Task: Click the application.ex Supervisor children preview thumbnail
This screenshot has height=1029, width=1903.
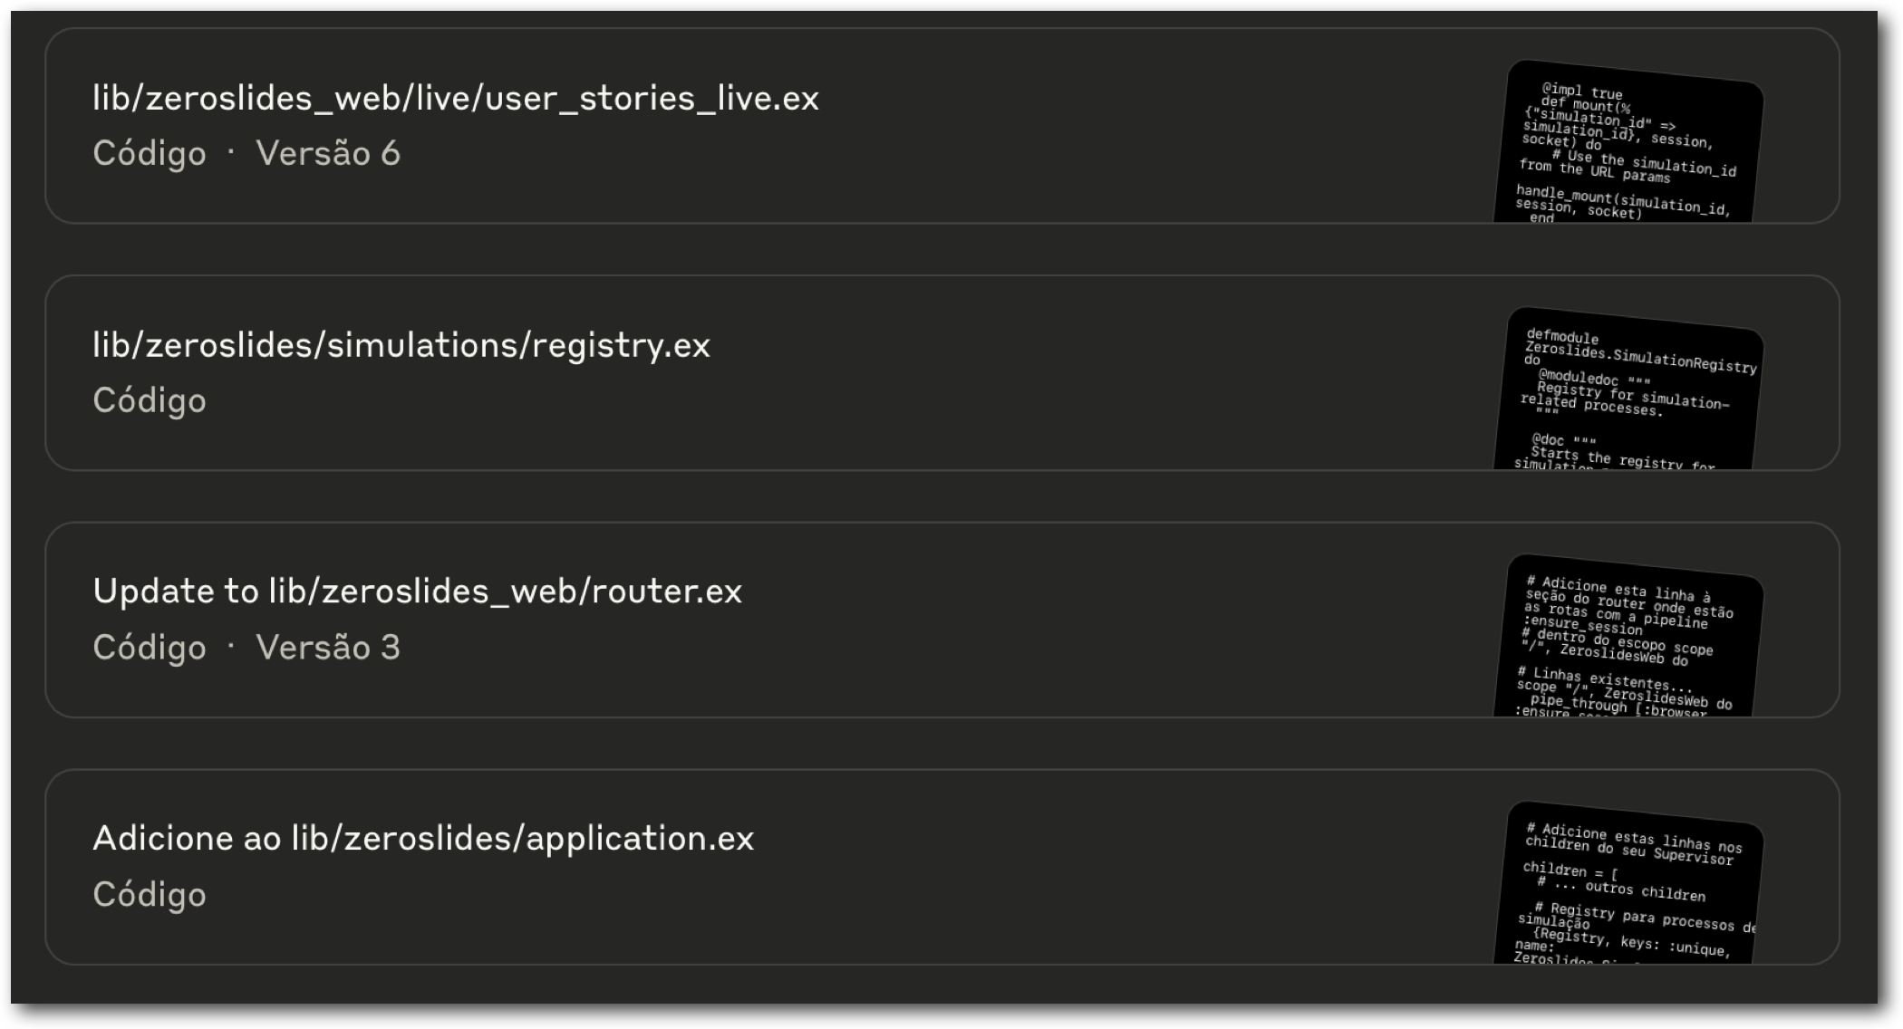Action: pos(1628,886)
